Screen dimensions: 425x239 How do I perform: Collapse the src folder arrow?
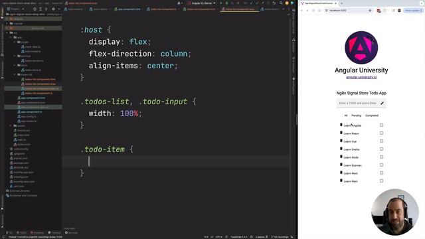pyautogui.click(x=7, y=33)
